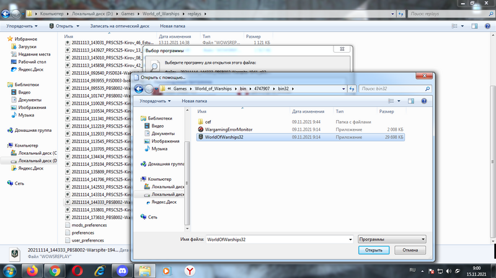Change view icon in Explorer window
This screenshot has width=496, height=278.
click(x=454, y=26)
